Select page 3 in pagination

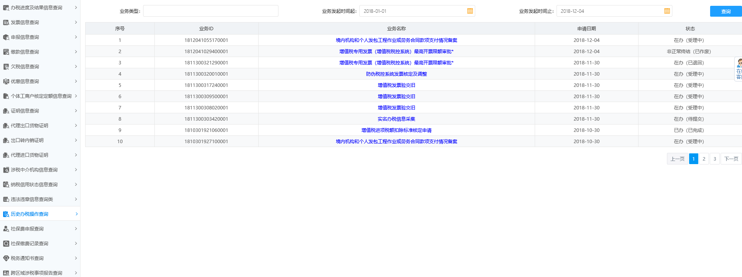[x=715, y=159]
